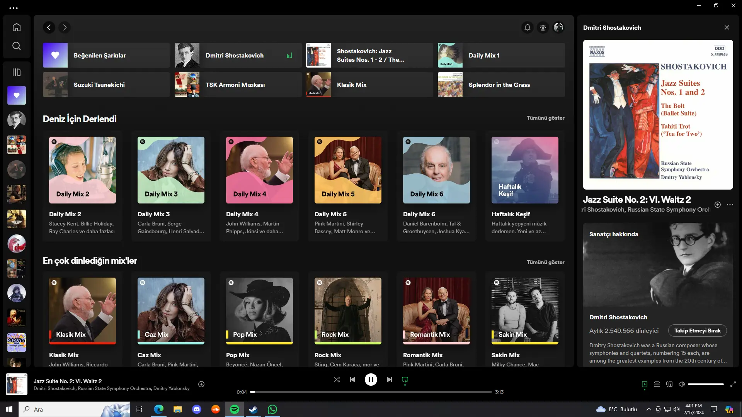Screen dimensions: 742x417
Task: Seek within the song progress bar
Action: click(371, 392)
